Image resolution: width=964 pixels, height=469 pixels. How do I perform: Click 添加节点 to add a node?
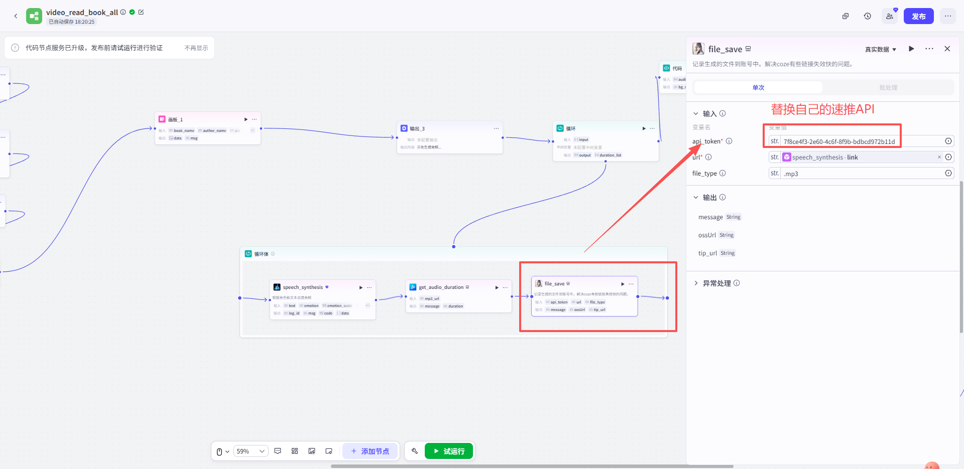click(370, 451)
